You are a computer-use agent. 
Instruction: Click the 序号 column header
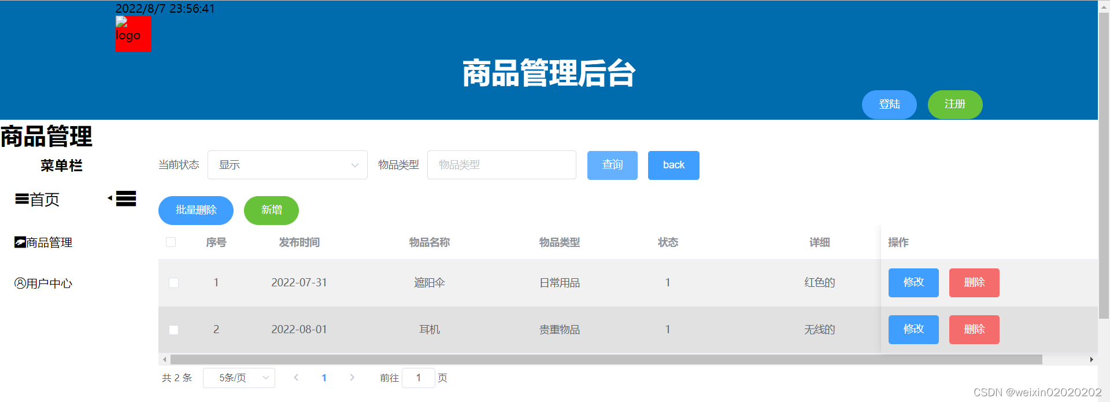(216, 242)
